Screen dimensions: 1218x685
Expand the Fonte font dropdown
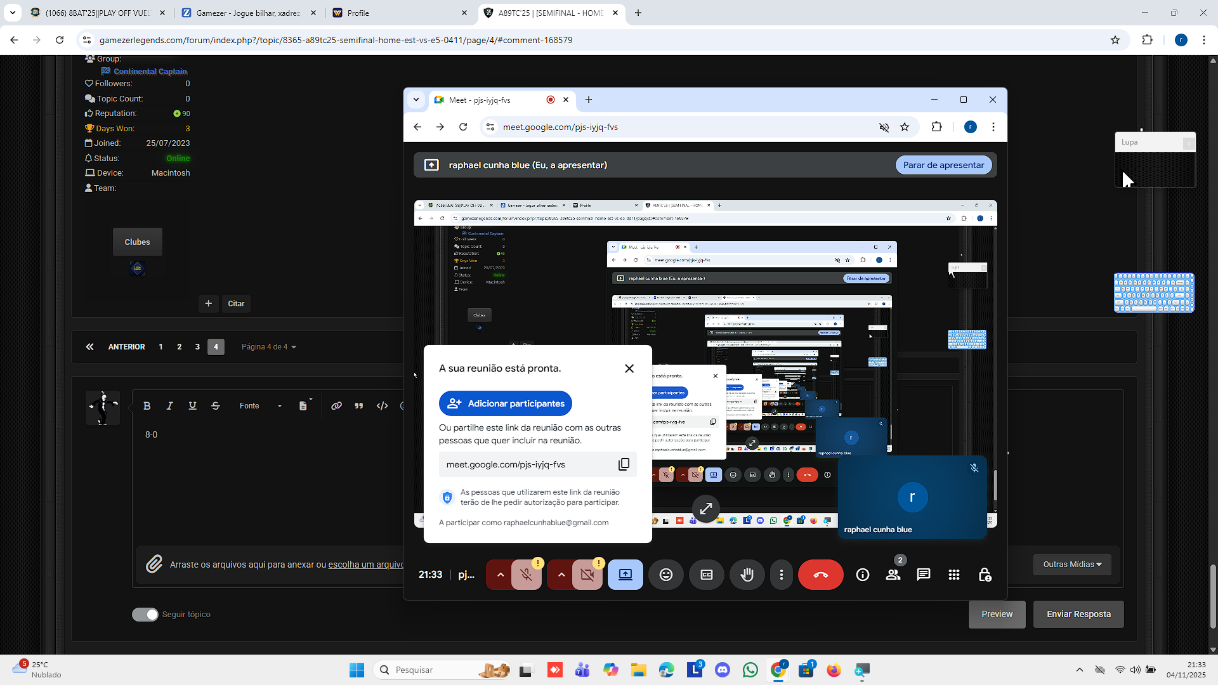pos(261,406)
